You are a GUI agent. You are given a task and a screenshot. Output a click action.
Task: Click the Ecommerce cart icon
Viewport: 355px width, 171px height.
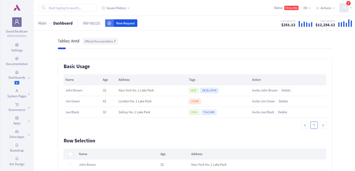17,105
